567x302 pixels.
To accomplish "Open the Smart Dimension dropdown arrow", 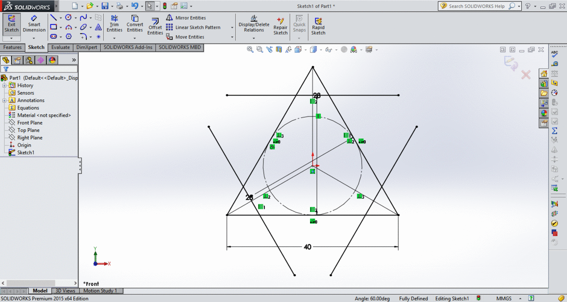I will click(34, 38).
